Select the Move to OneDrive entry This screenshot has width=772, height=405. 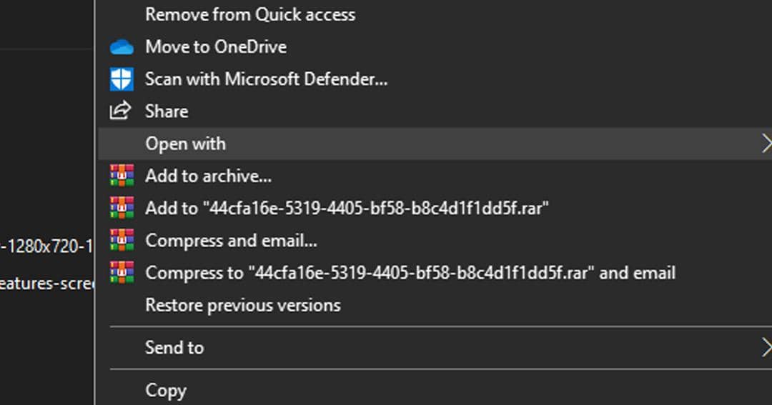click(x=216, y=47)
